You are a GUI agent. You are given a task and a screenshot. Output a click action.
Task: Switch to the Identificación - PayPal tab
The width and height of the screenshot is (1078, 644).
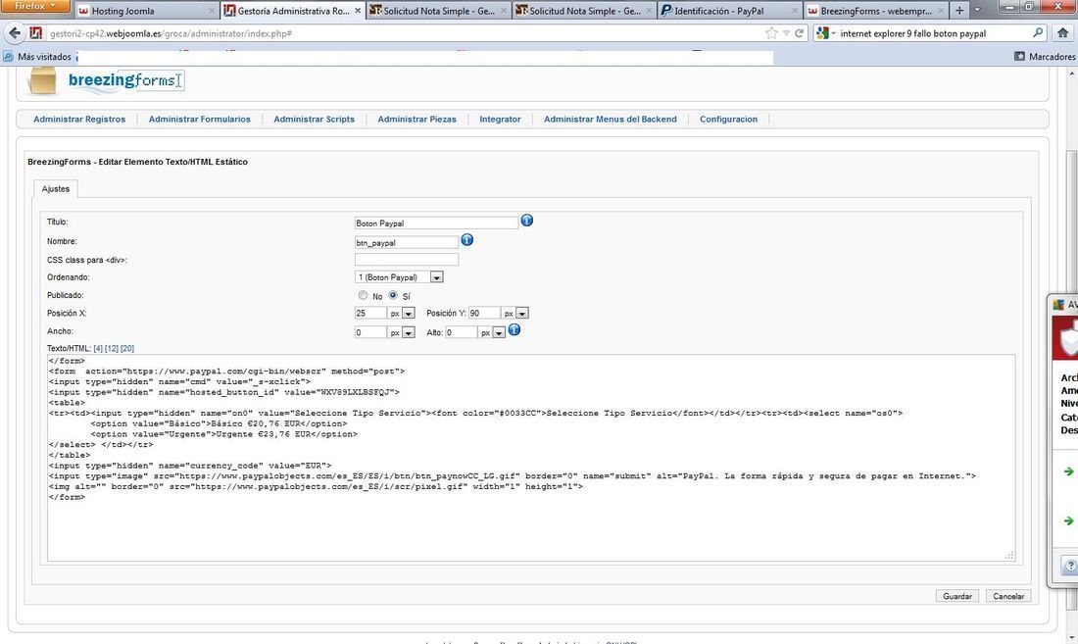point(730,11)
